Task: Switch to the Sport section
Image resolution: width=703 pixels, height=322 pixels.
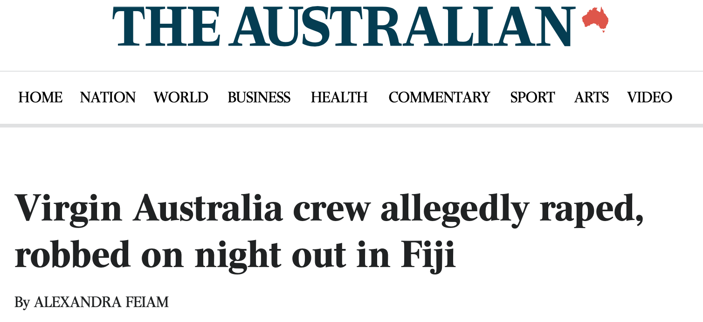Action: coord(532,97)
